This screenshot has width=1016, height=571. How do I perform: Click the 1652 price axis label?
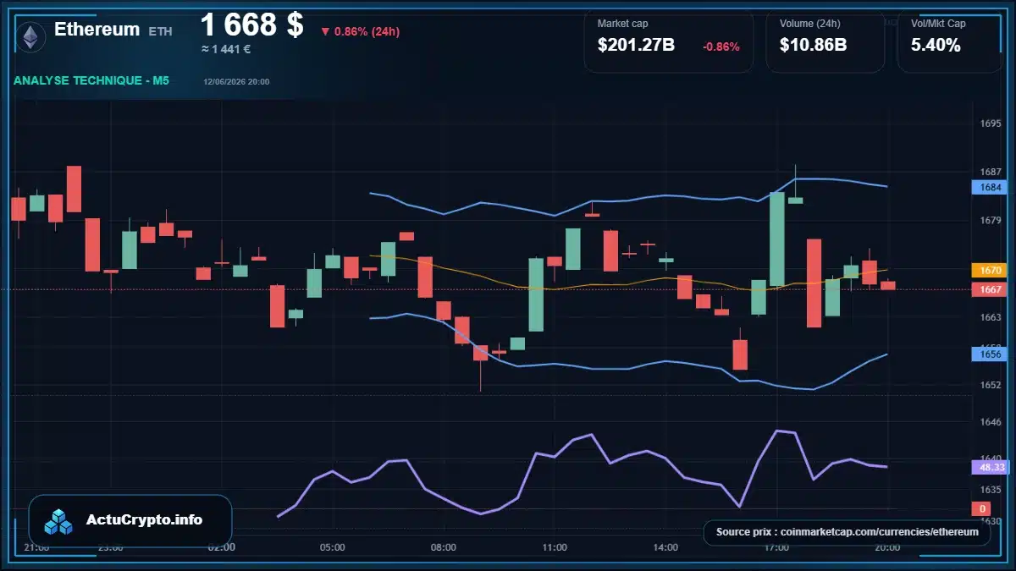tap(990, 385)
